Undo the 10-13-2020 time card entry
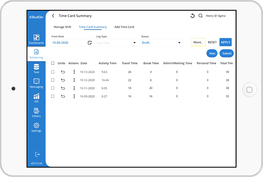 (x=63, y=72)
